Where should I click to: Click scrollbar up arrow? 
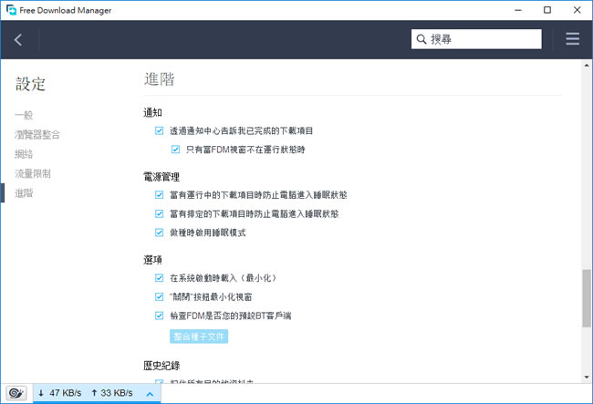(587, 66)
